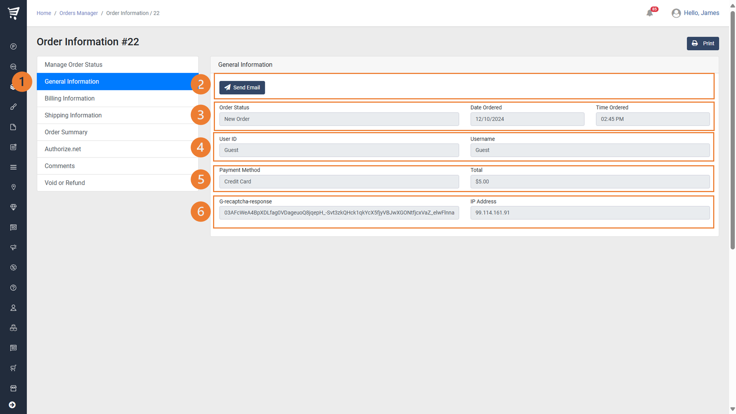
Task: Click the megaphone marketing sidebar icon
Action: coord(13,247)
